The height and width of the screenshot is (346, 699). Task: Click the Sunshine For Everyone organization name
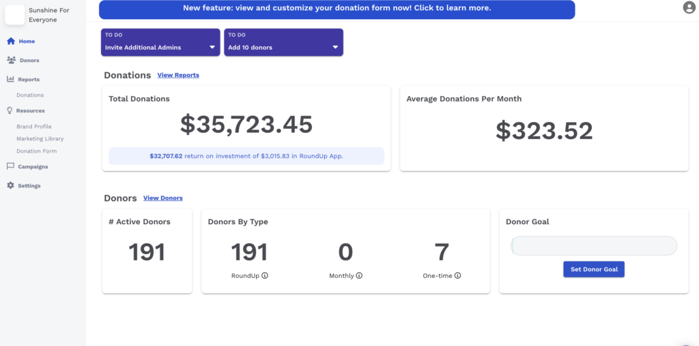pyautogui.click(x=49, y=15)
